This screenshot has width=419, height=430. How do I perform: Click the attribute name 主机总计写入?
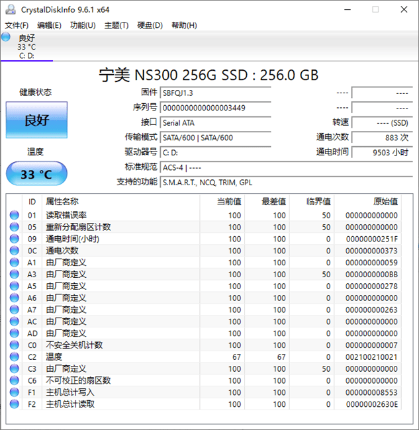tap(70, 392)
